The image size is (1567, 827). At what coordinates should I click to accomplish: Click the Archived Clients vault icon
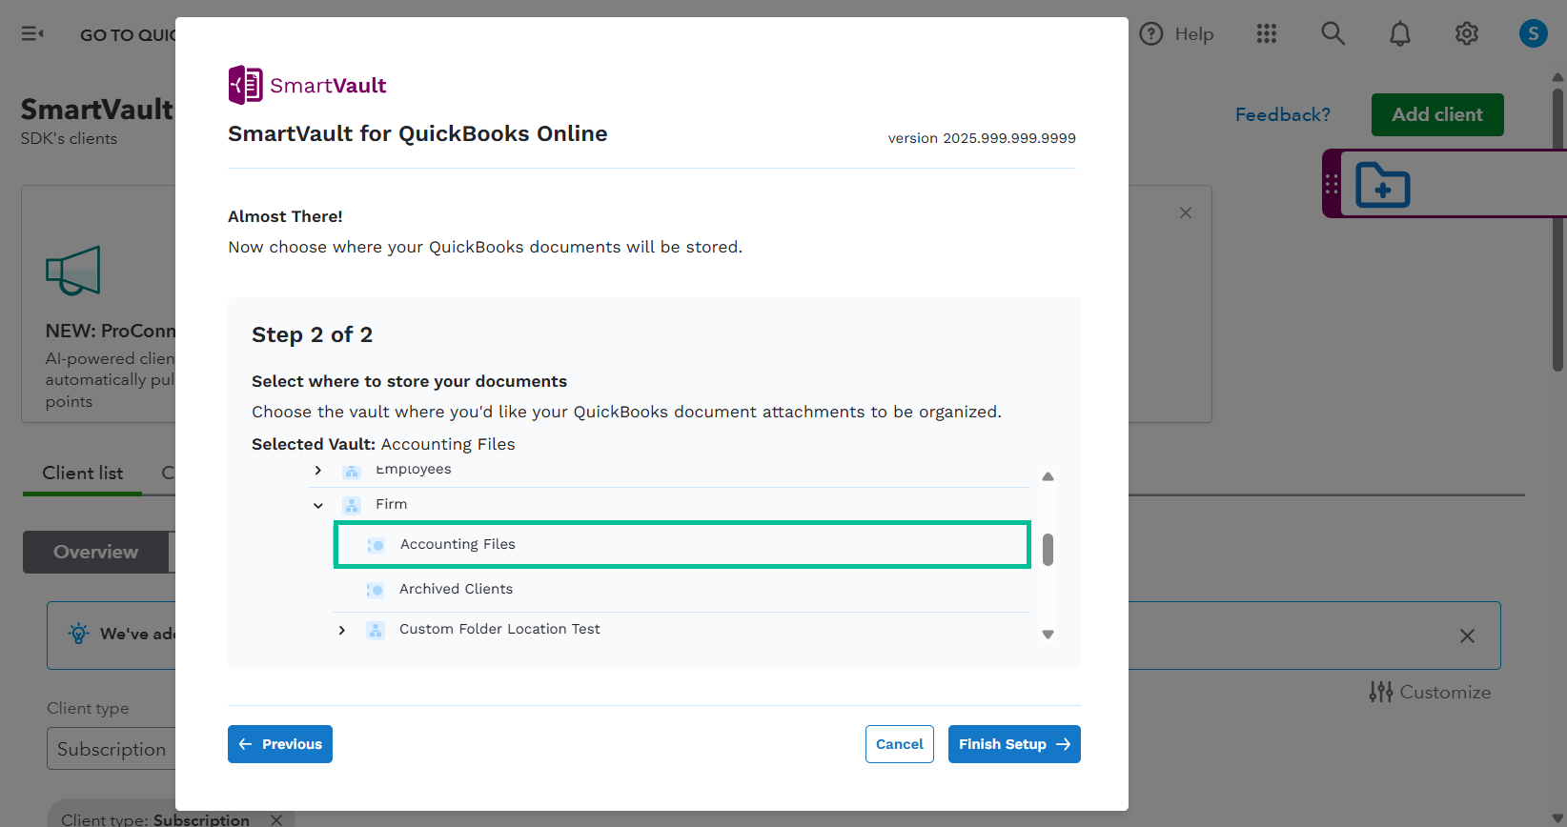point(376,590)
